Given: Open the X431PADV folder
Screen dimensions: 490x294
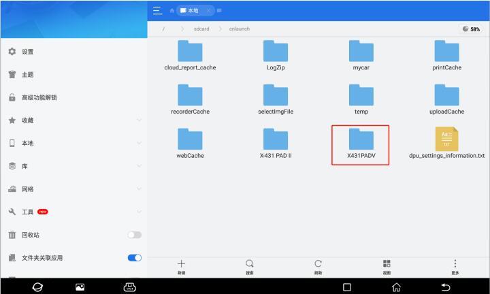Looking at the screenshot, I should coord(361,144).
